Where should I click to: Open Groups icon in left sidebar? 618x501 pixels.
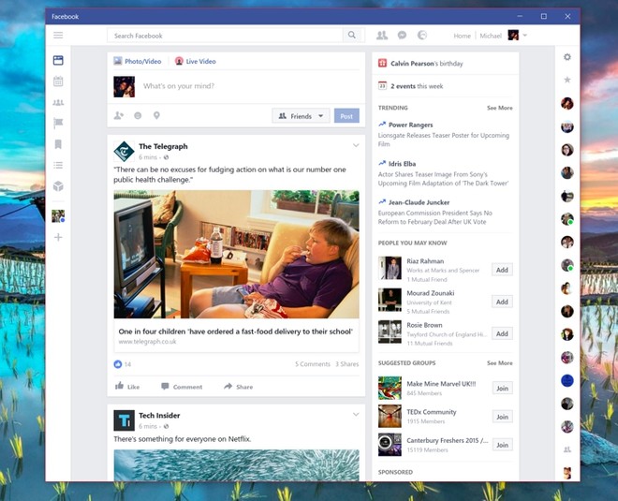click(58, 102)
